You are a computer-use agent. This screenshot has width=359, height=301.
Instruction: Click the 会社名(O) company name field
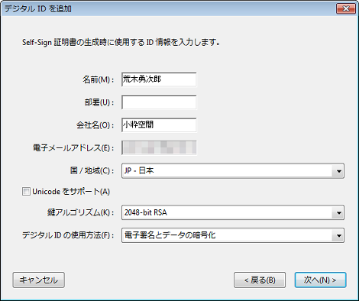pyautogui.click(x=159, y=125)
